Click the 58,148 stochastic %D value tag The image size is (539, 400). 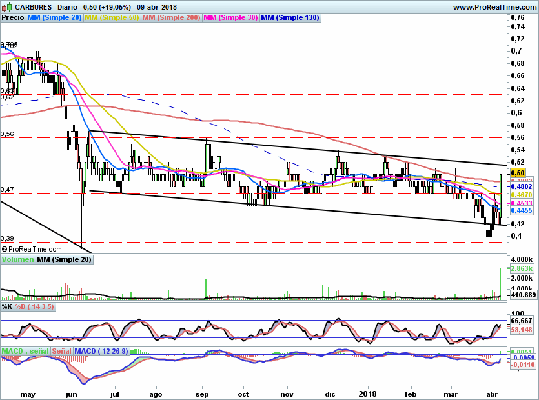pyautogui.click(x=522, y=330)
